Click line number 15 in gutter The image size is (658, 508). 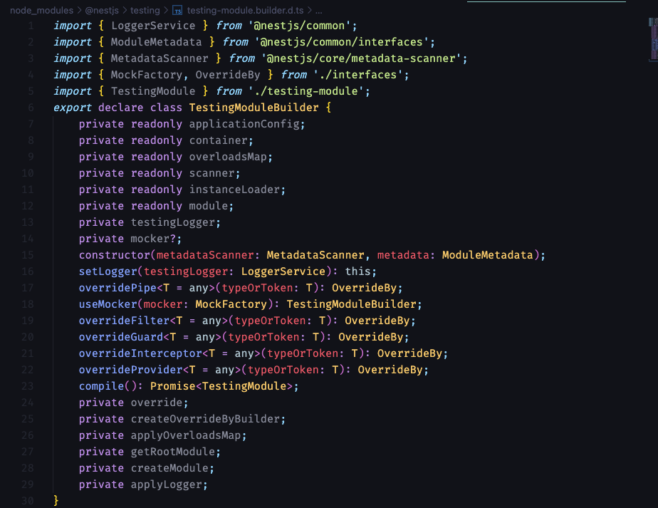point(28,255)
